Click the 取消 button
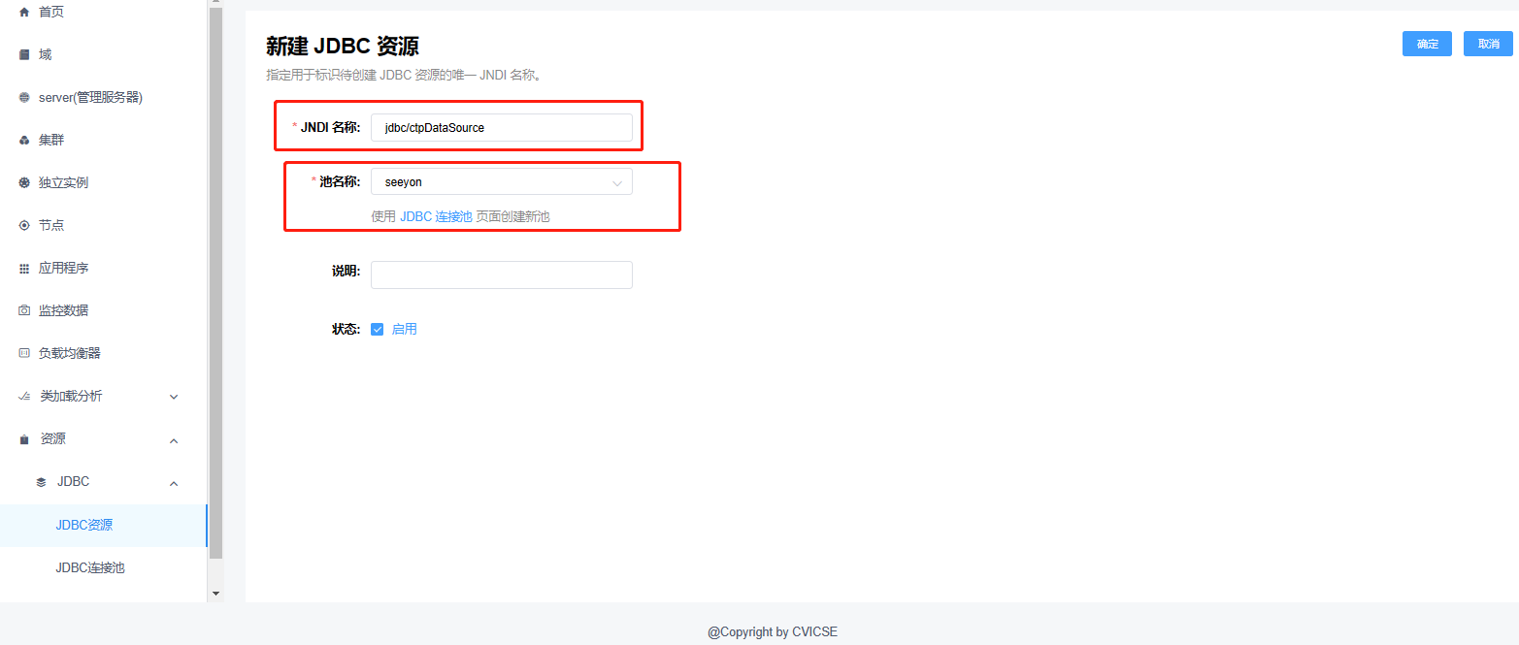The width and height of the screenshot is (1519, 645). click(x=1488, y=44)
